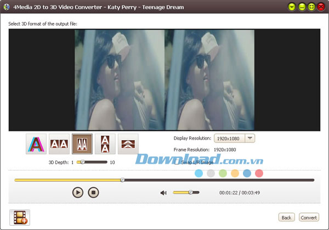Click the left-eye video preview frame
This screenshot has width=329, height=230.
click(x=120, y=80)
